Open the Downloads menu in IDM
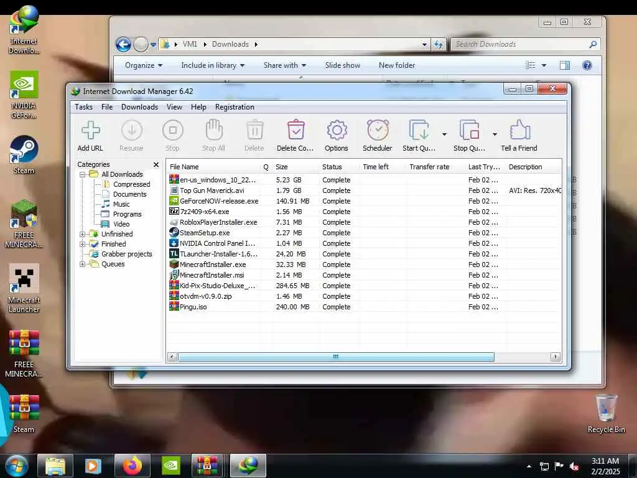 [x=139, y=107]
